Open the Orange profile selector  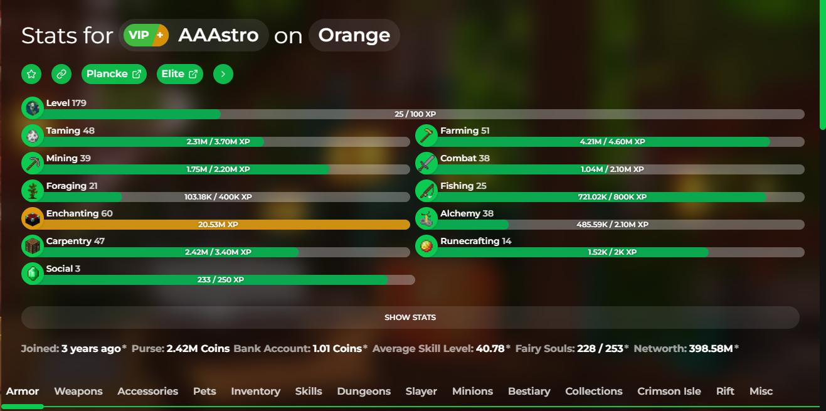tap(354, 35)
